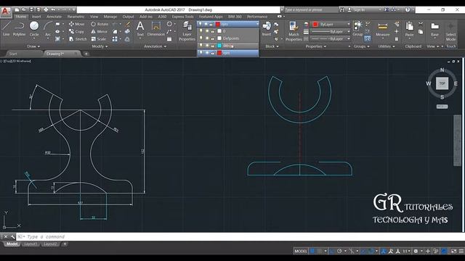Click the Measure tool
This screenshot has height=261, width=465.
point(383,30)
